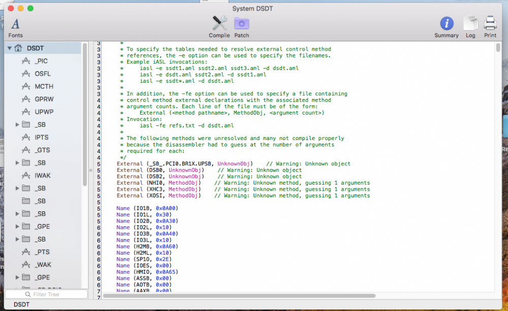The image size is (508, 311).
Task: Click the Name (HMIO, 0x0A65) line
Action: [x=147, y=272]
